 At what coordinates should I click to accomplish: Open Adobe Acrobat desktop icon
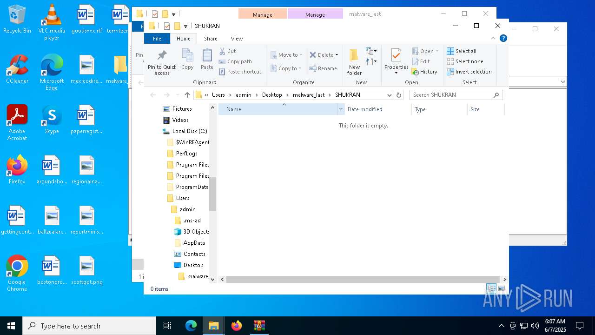tap(17, 123)
